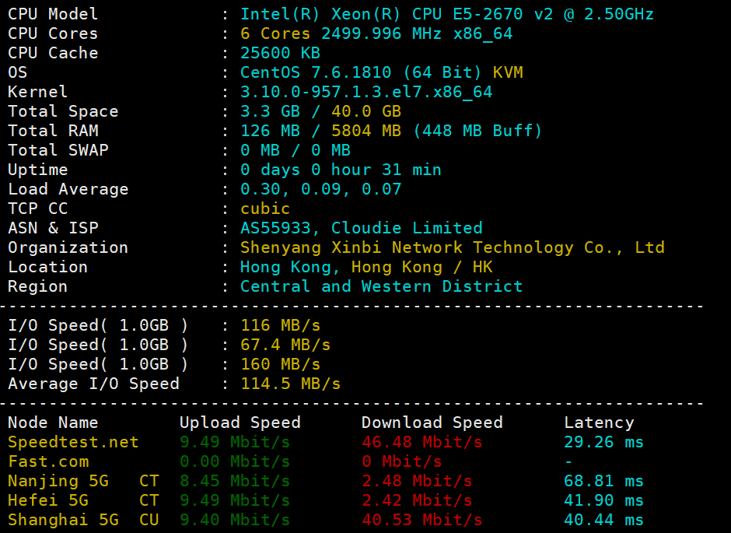Click the Download Speed column header
The width and height of the screenshot is (731, 533).
pyautogui.click(x=432, y=423)
